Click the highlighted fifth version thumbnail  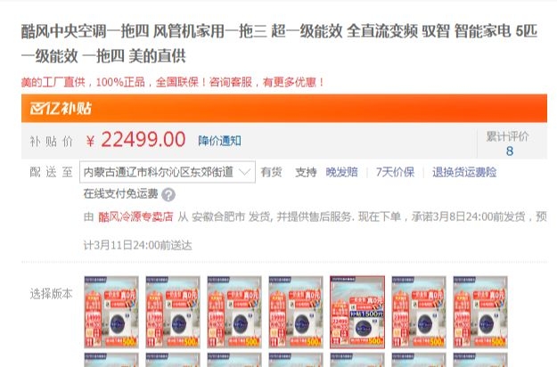(x=357, y=312)
